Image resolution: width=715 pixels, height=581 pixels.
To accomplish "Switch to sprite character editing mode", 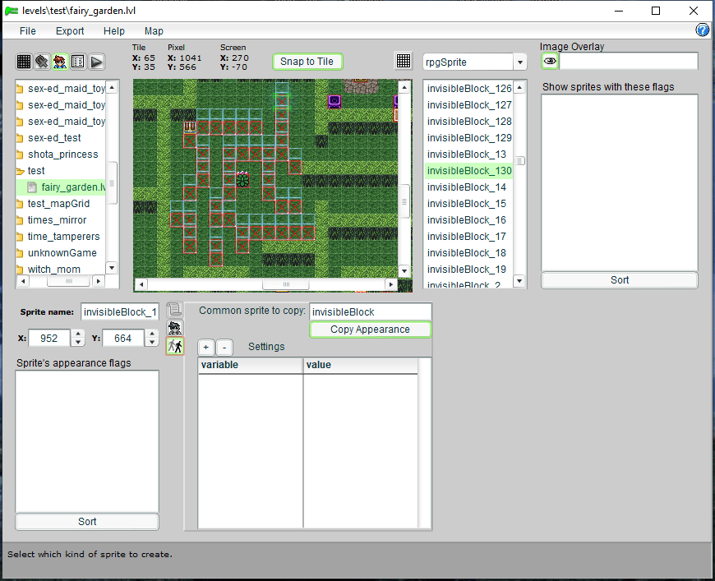I will coord(60,62).
